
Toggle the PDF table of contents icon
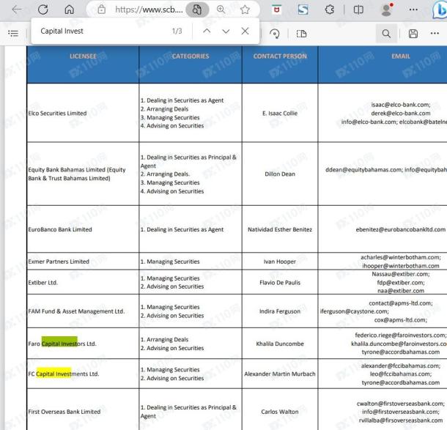(x=13, y=34)
